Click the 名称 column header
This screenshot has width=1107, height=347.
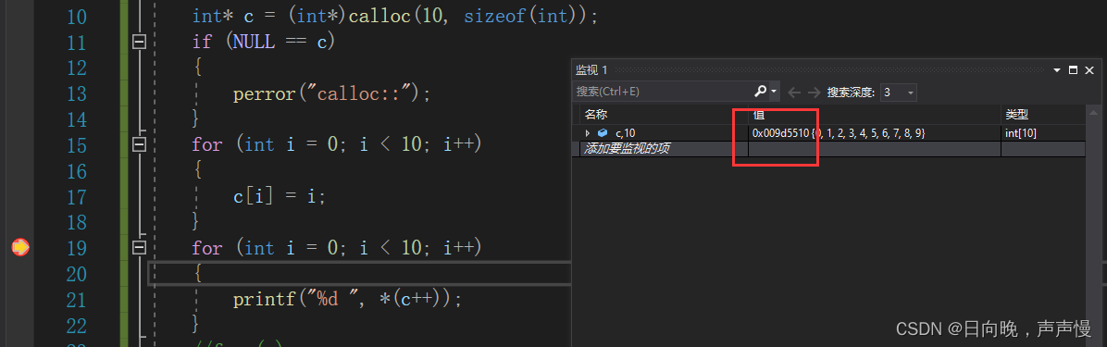pyautogui.click(x=596, y=114)
